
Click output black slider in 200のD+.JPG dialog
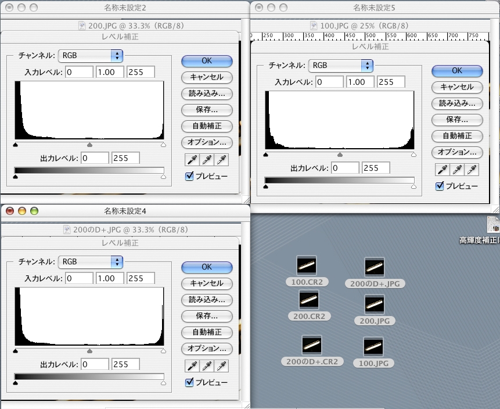15,383
